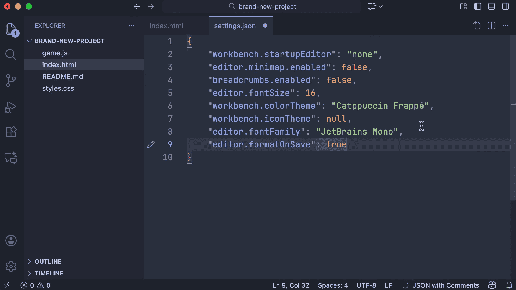Screen dimensions: 516x290
Task: Click JSON with Comments language mode
Action: click(446, 285)
